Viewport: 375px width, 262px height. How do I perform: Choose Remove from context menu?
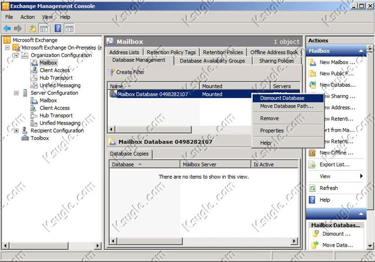(x=288, y=118)
